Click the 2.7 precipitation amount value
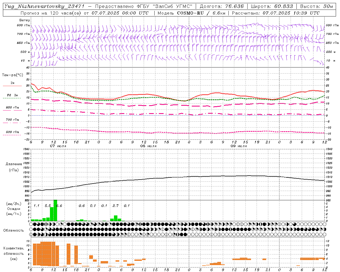This screenshot has height=272, width=340. pyautogui.click(x=116, y=206)
